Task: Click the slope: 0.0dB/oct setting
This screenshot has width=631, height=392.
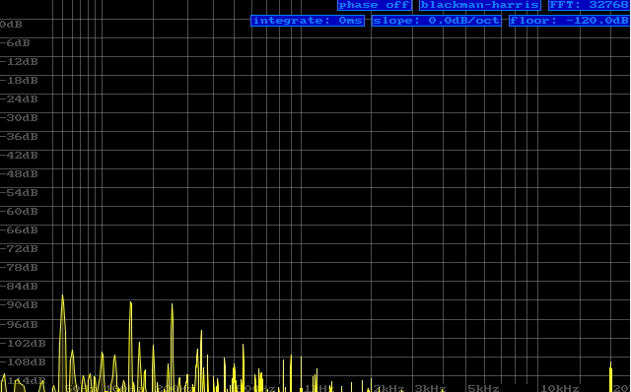Action: (x=437, y=21)
